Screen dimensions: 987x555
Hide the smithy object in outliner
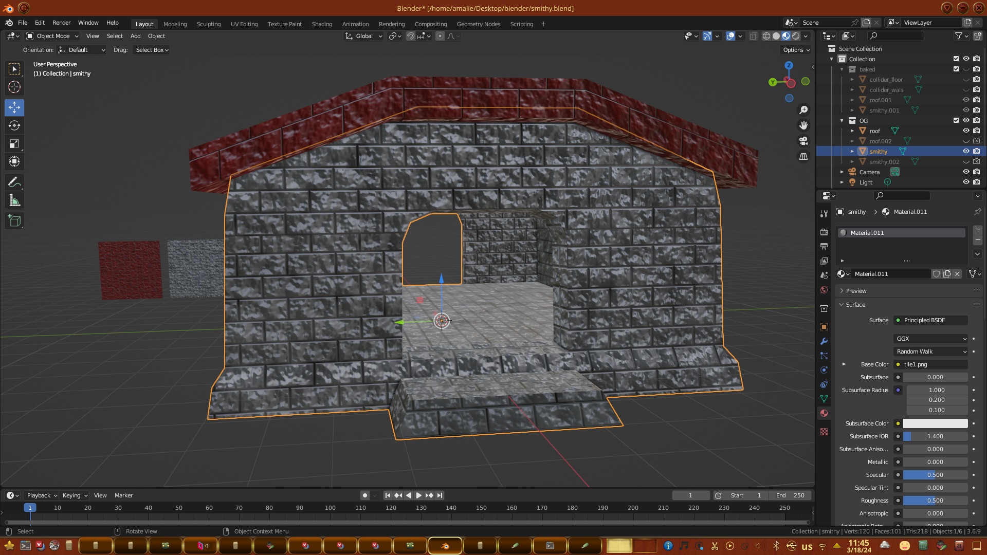click(x=966, y=151)
